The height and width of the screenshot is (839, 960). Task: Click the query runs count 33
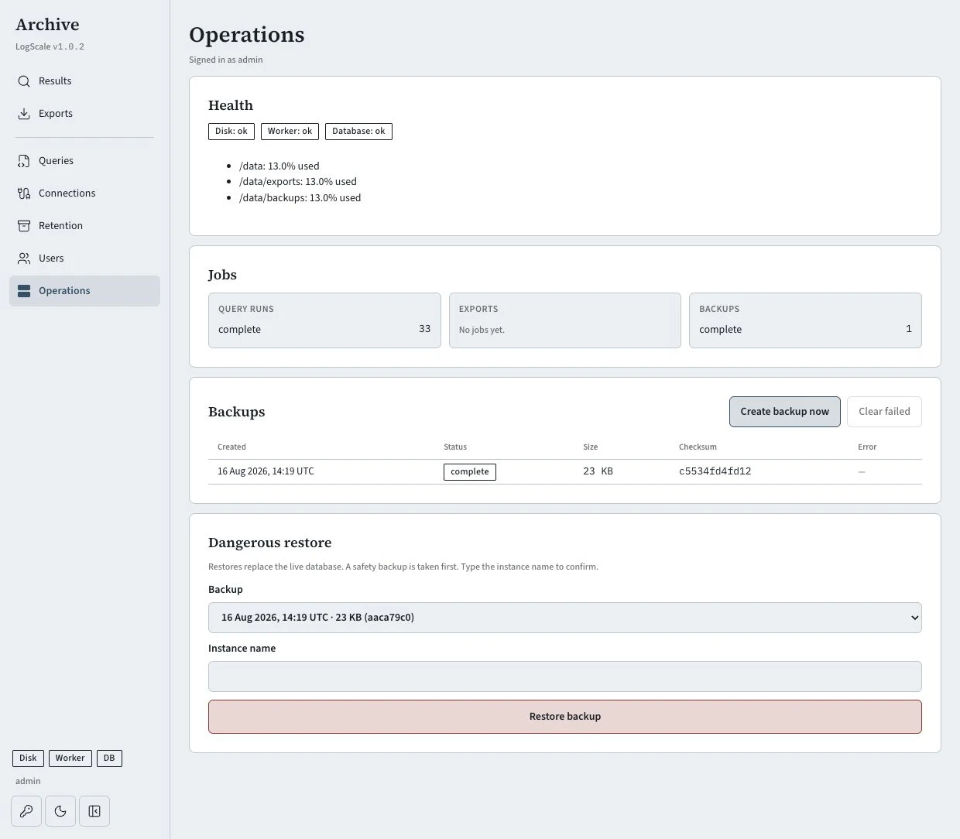(x=425, y=329)
